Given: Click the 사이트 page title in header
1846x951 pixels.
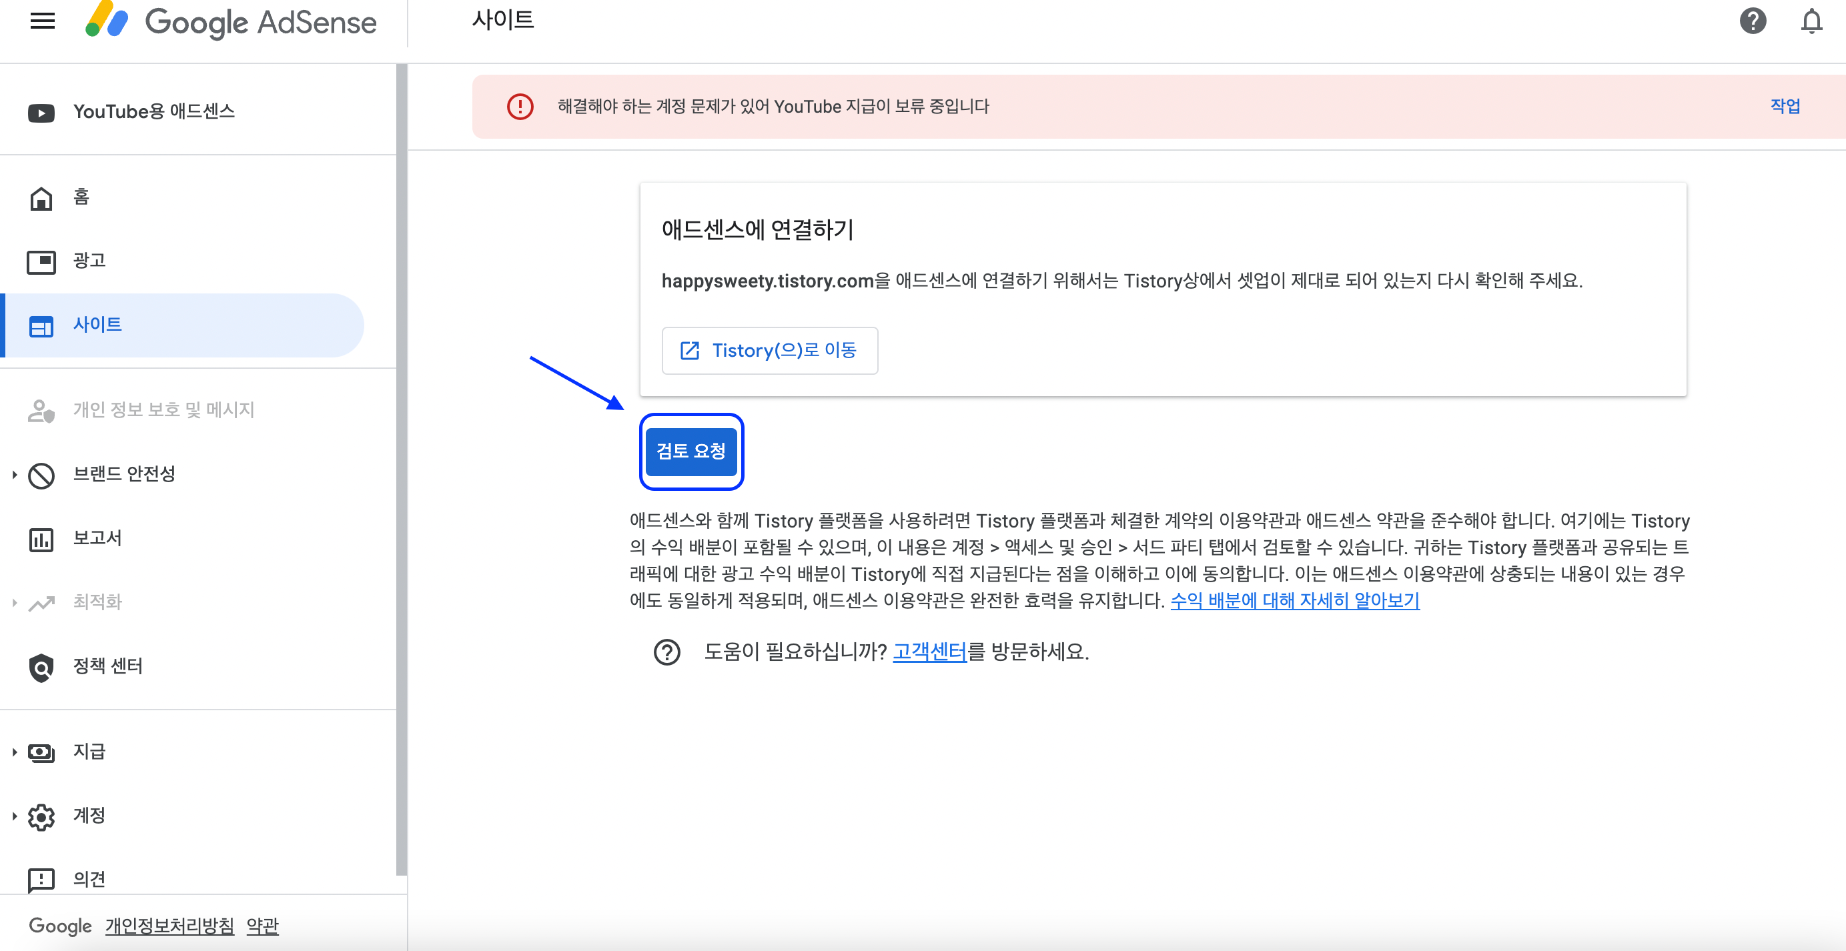Looking at the screenshot, I should point(502,20).
